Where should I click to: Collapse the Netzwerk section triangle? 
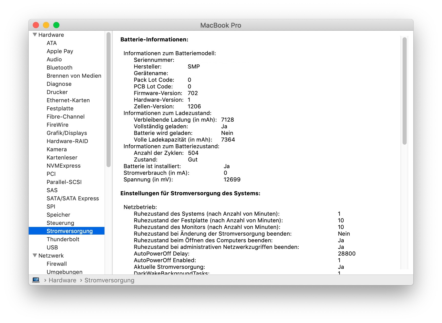(35, 256)
